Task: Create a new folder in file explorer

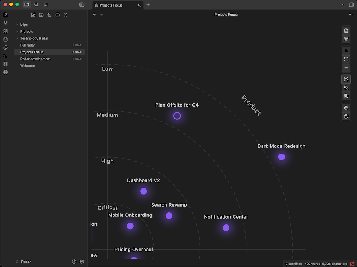Action: click(x=41, y=15)
